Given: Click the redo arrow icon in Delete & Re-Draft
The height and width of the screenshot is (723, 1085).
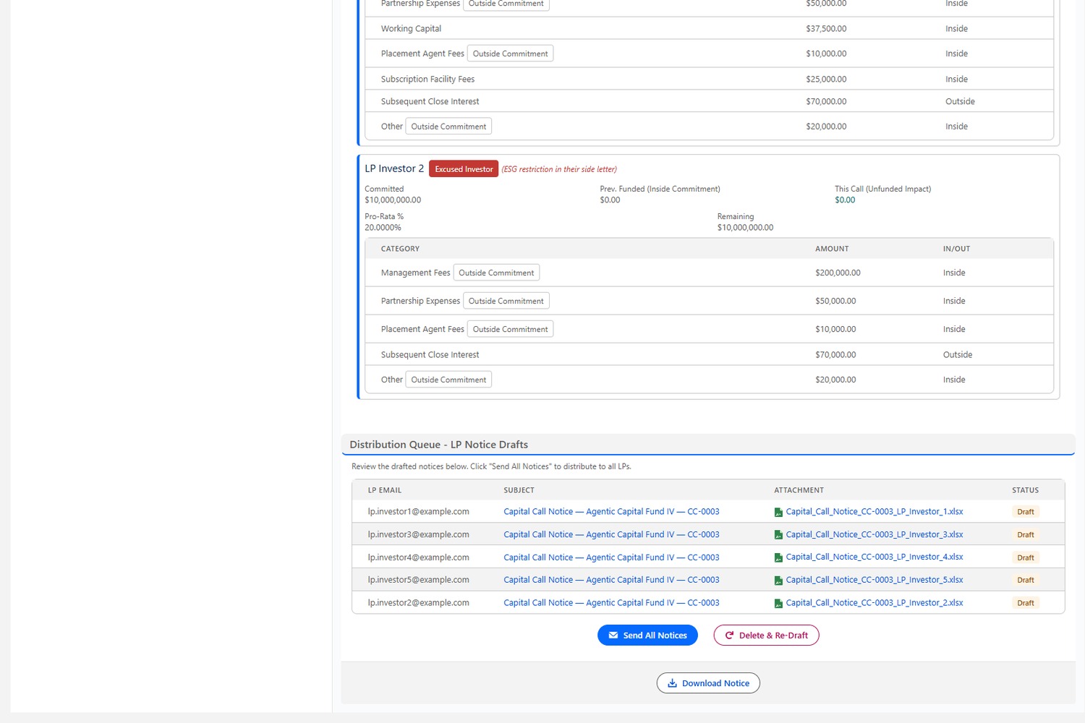Looking at the screenshot, I should (x=729, y=636).
